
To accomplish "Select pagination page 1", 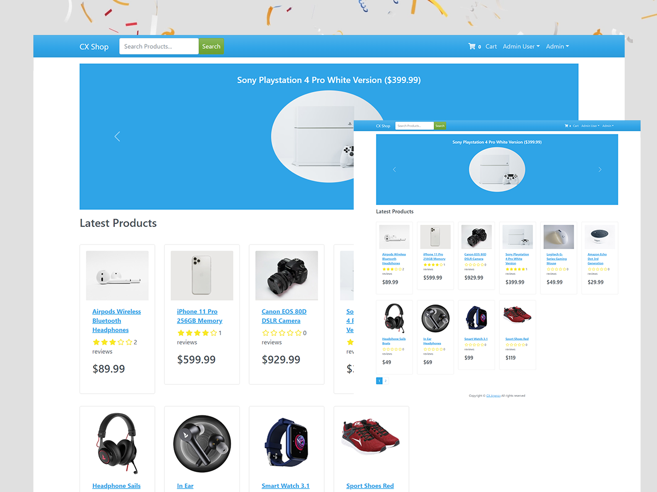I will tap(379, 380).
